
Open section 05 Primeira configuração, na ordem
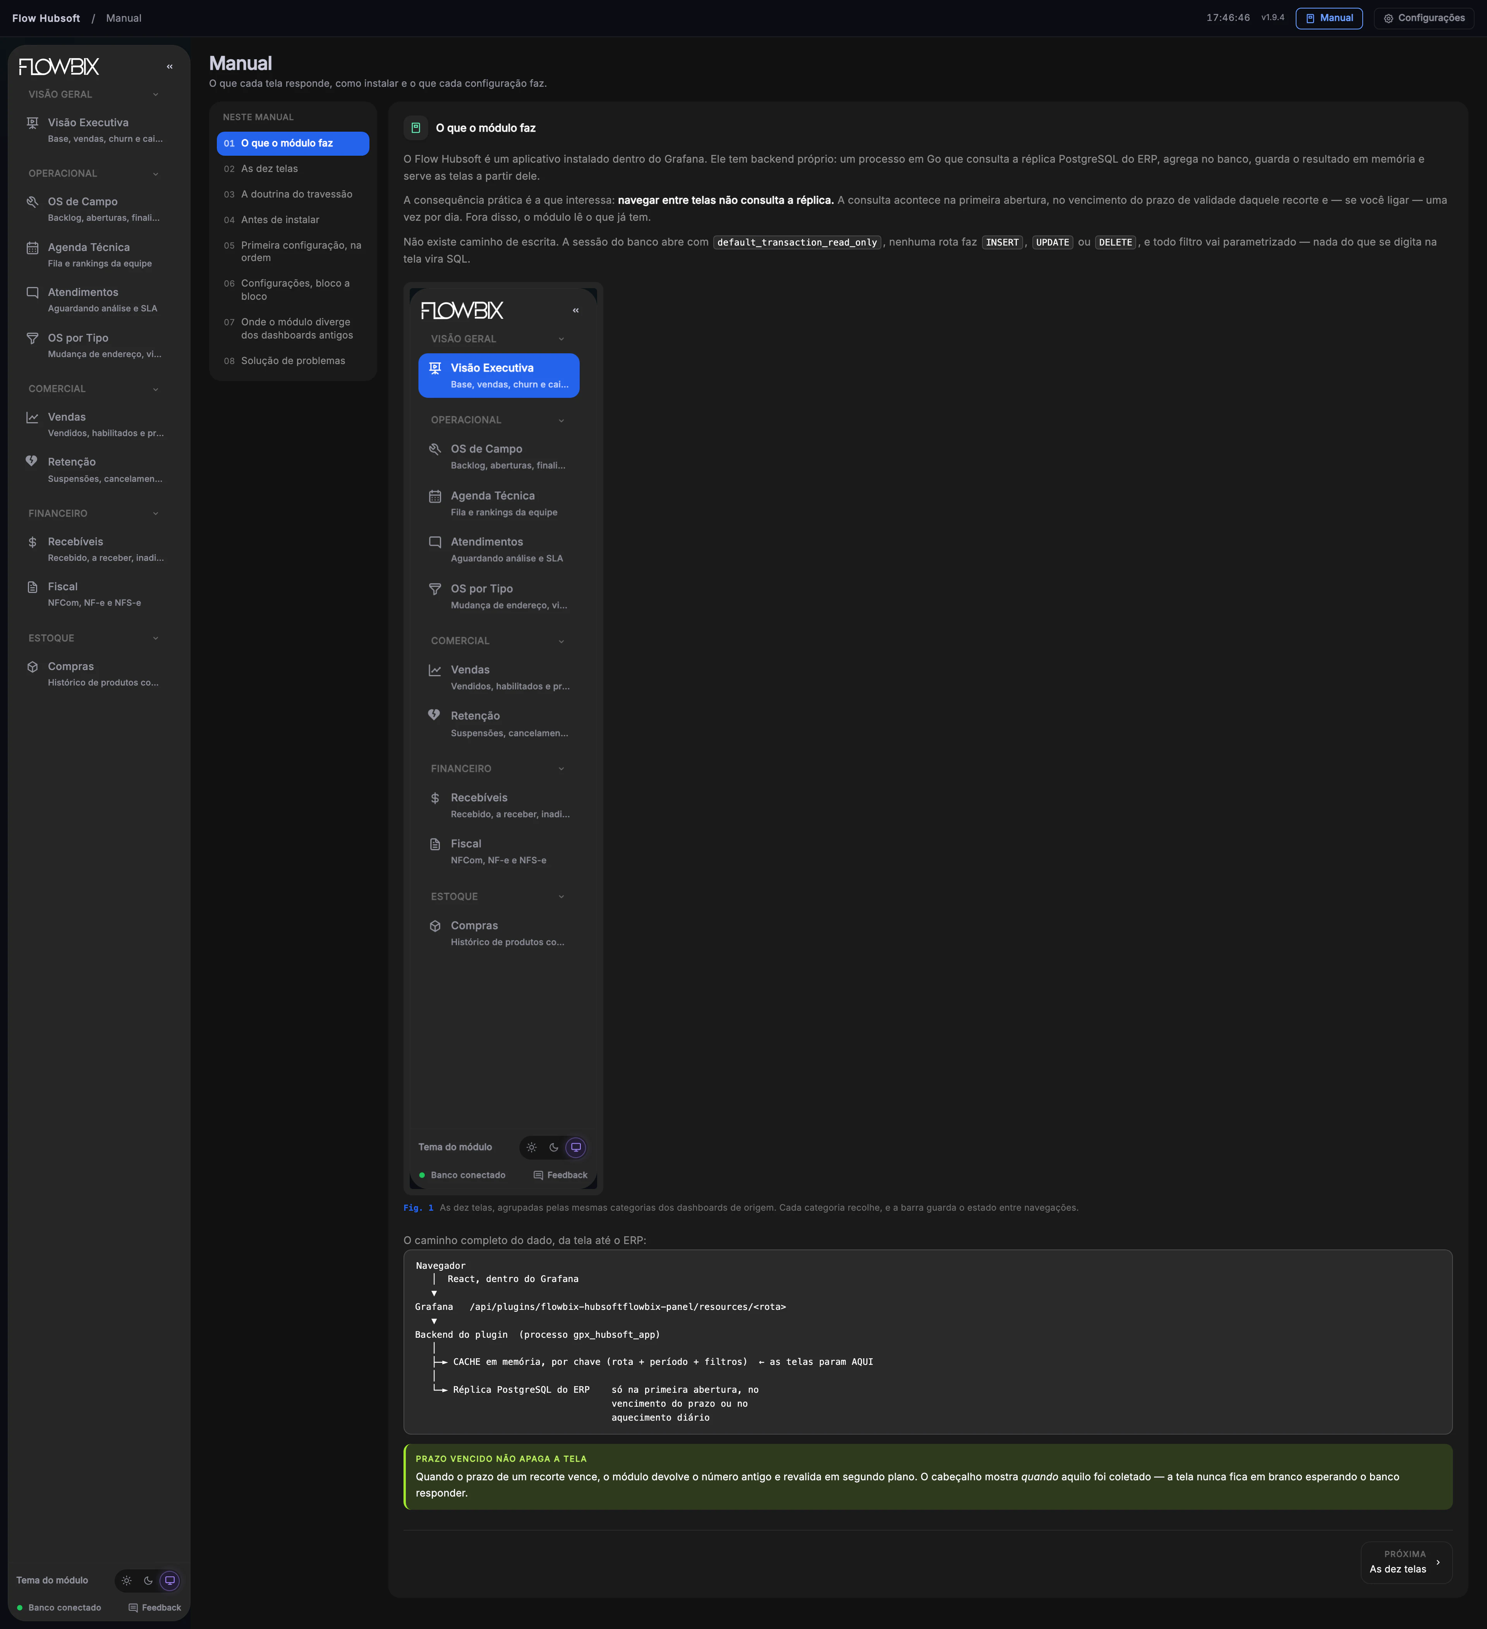[x=292, y=252]
